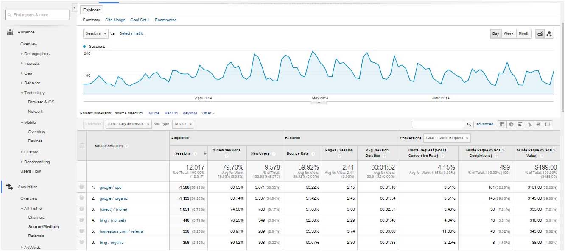Click the Find reports & more search box
Image resolution: width=565 pixels, height=251 pixels.
pyautogui.click(x=37, y=15)
